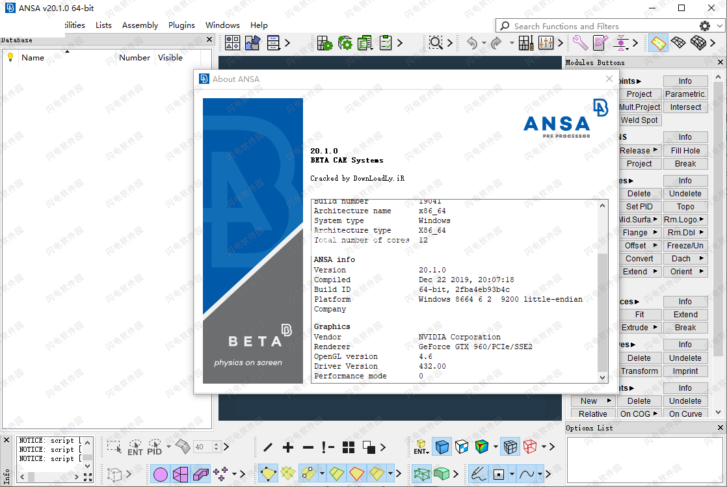Click the About ANSA info vertical scrollbar

602,291
